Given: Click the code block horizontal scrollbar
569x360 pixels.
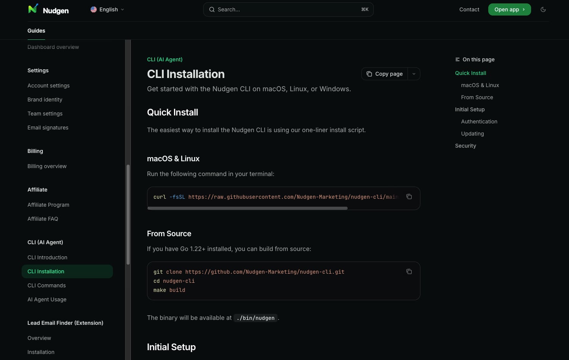Looking at the screenshot, I should pyautogui.click(x=248, y=208).
